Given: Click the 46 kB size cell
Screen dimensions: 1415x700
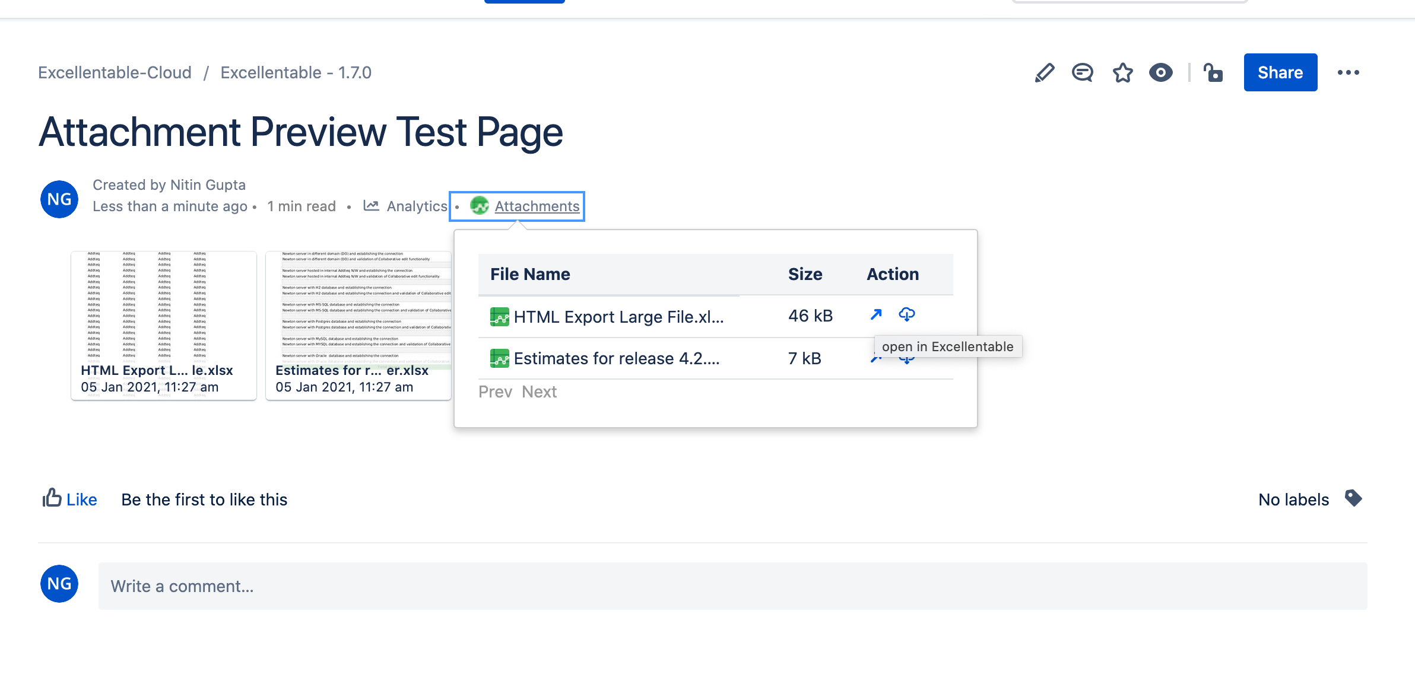Looking at the screenshot, I should (x=810, y=316).
